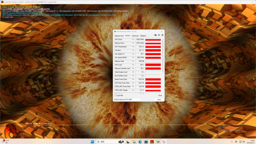
Task: Click the Close button in GPU-Z
Action: 159,99
